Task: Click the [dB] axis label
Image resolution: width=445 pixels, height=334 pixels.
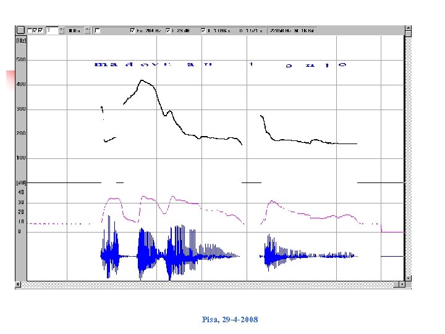Action: coord(21,182)
